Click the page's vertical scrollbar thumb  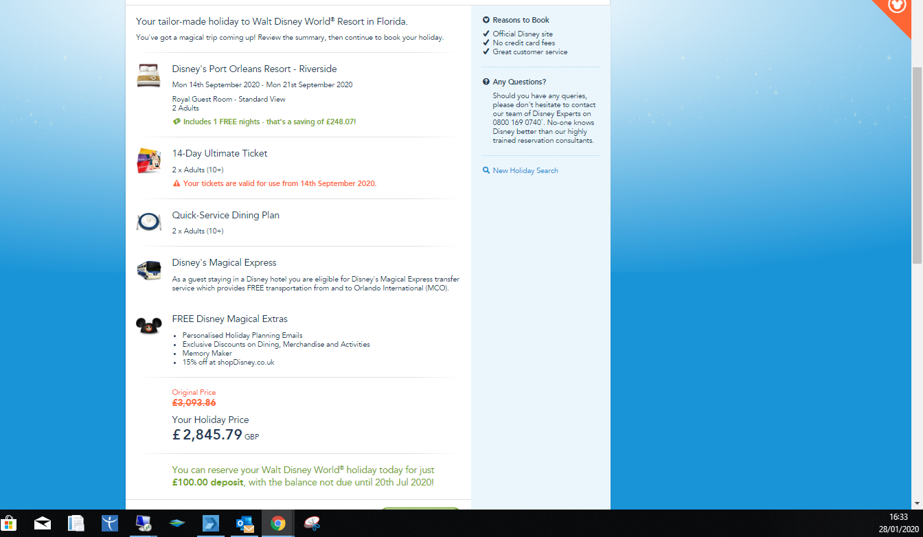coord(917,165)
